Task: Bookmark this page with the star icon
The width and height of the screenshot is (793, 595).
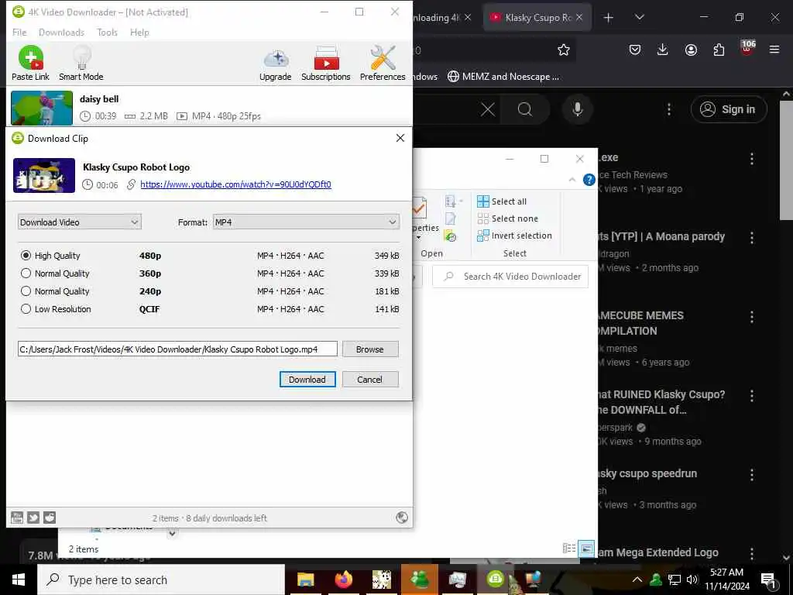Action: (x=564, y=50)
